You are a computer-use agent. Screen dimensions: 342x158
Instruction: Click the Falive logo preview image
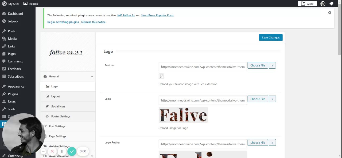click(183, 115)
